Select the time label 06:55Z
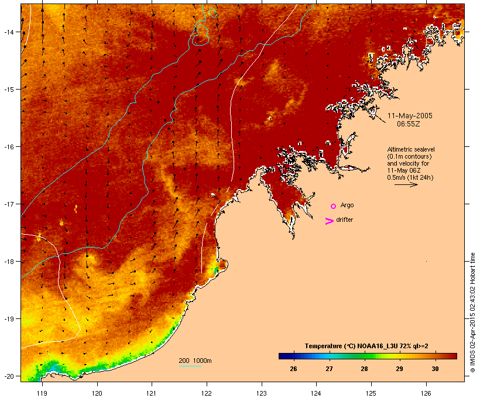Screen dimensions: 480x398 (x=409, y=124)
